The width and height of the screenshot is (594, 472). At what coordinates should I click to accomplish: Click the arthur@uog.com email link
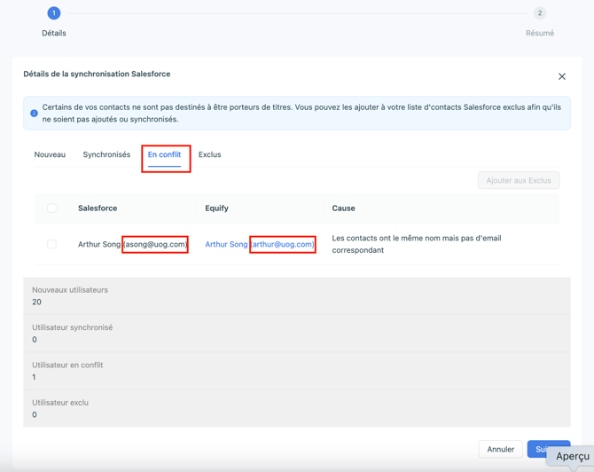click(x=283, y=245)
